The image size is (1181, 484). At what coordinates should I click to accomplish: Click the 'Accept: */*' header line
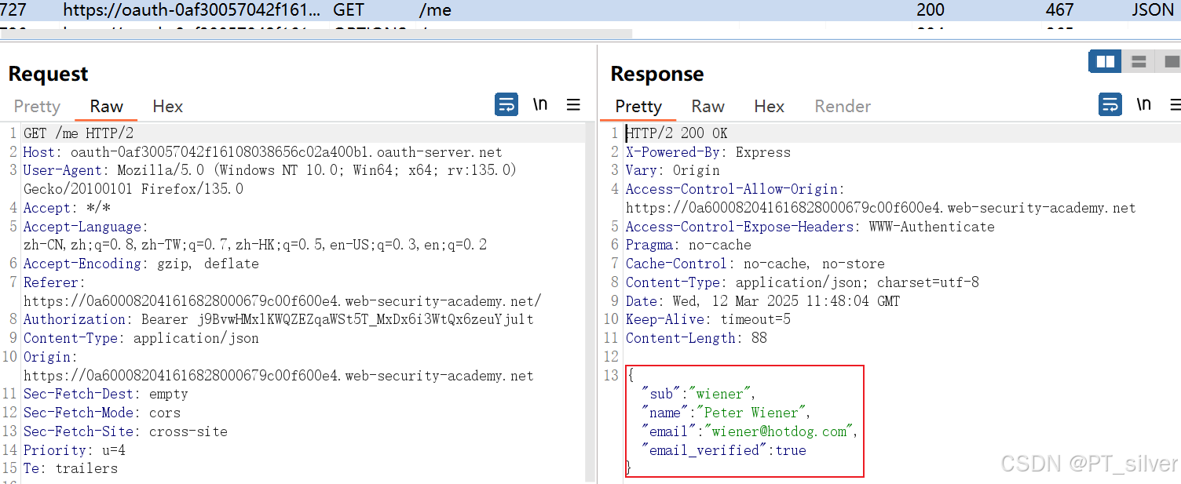click(x=67, y=208)
